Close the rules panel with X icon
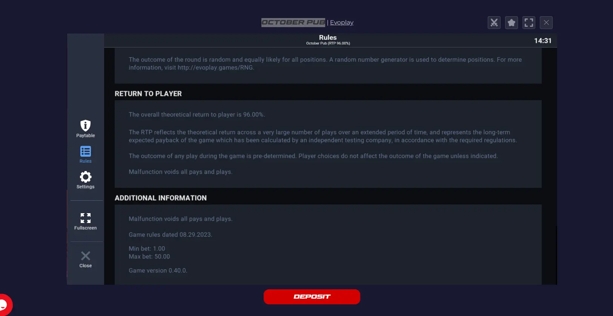The image size is (613, 316). [86, 256]
